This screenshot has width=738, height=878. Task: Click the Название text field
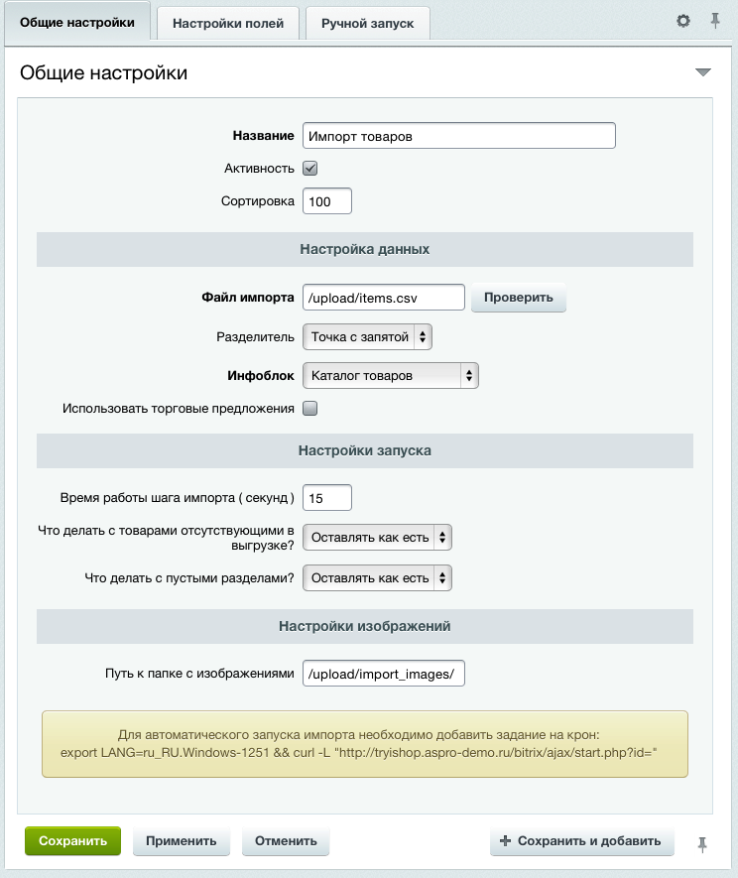click(458, 136)
